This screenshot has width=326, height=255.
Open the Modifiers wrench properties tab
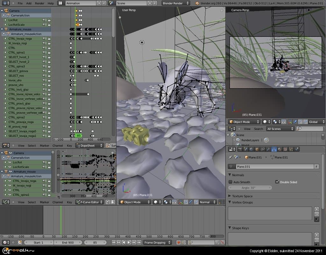[268, 149]
